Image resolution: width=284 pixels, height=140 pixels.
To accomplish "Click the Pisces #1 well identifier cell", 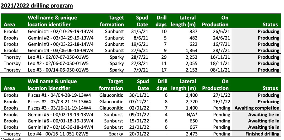I will [59, 95].
